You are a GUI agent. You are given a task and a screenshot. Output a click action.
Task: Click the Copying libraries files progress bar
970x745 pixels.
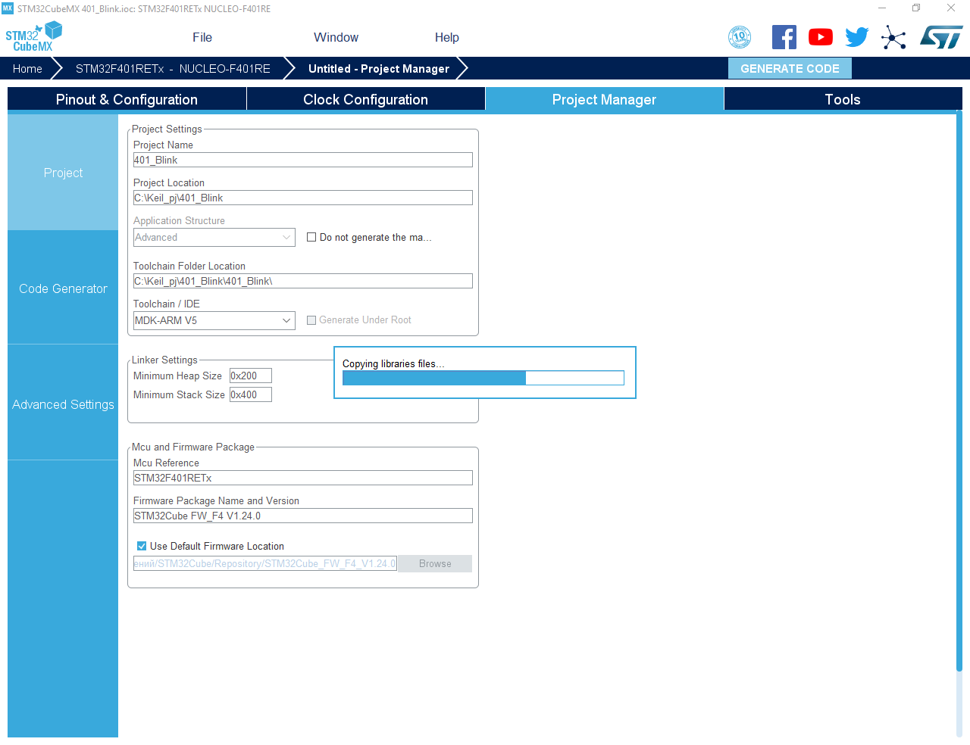[483, 378]
